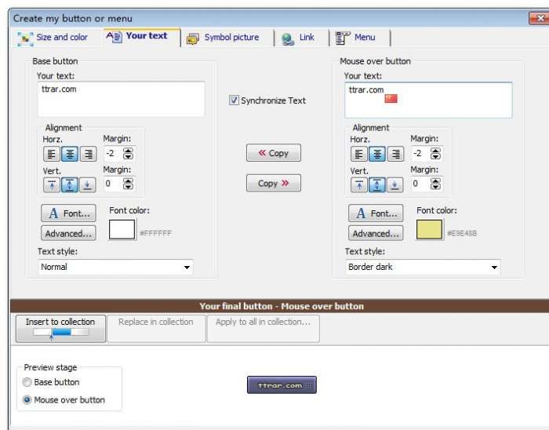Center mouse over text horizontally
The width and height of the screenshot is (549, 430).
[x=377, y=154]
